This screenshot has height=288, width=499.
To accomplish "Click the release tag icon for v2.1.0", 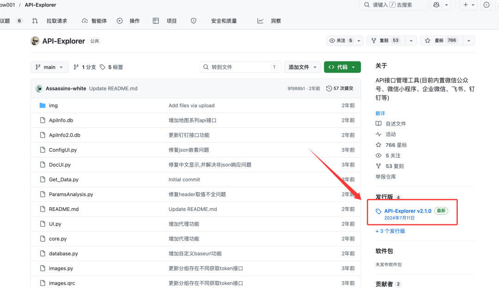I will coord(378,211).
